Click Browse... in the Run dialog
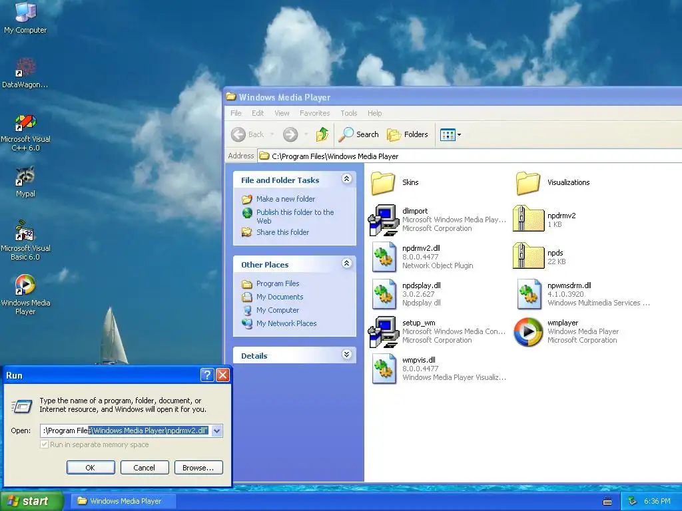This screenshot has height=511, width=682. coord(198,468)
